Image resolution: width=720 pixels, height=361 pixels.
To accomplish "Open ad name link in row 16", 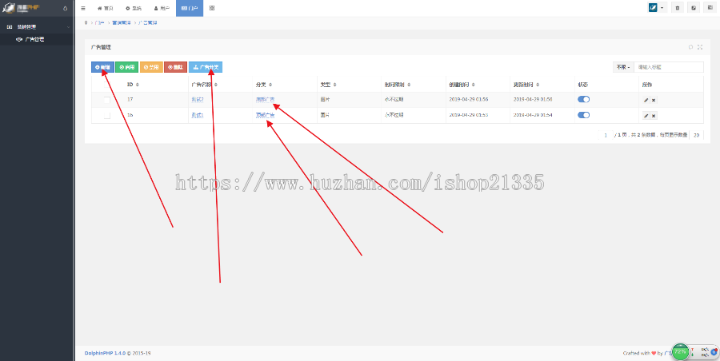I will point(198,116).
